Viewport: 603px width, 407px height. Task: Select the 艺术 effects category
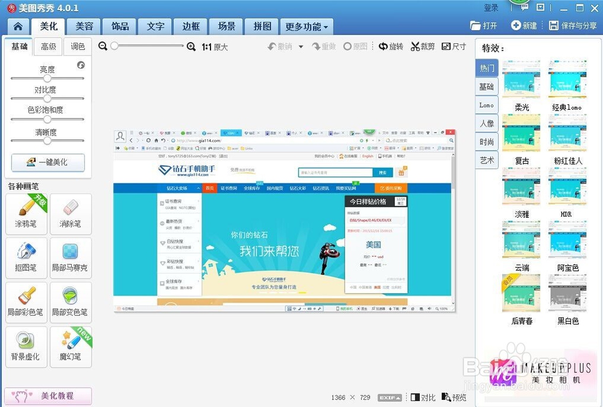[x=487, y=160]
